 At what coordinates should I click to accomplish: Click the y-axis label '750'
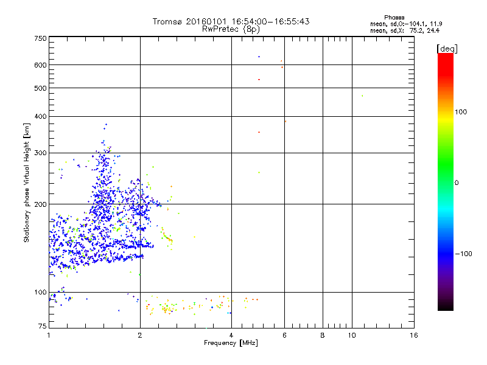click(x=40, y=38)
